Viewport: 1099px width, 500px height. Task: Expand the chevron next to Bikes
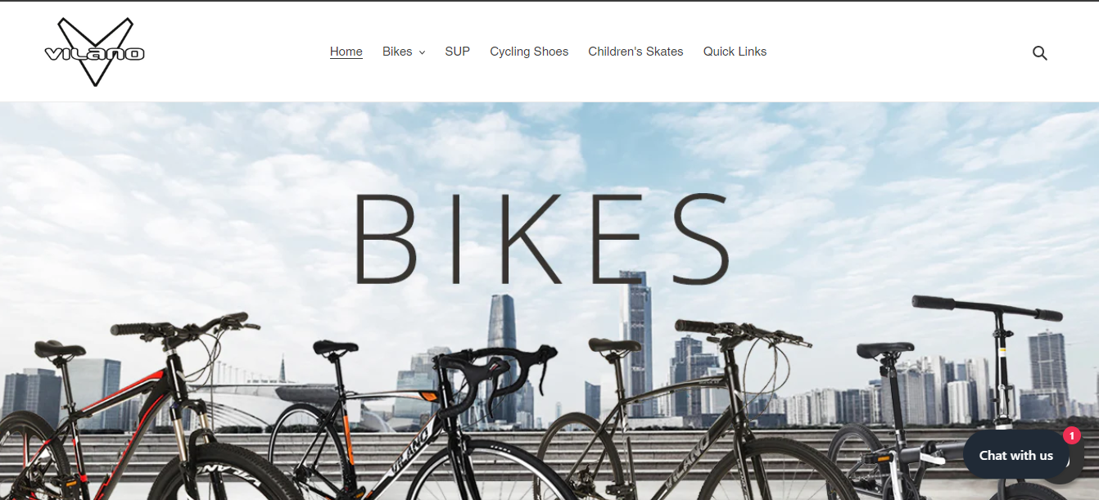422,52
